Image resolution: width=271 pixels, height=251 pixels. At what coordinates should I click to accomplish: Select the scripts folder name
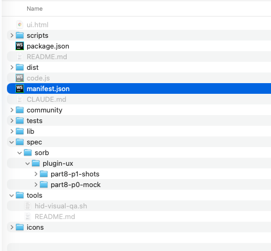(37, 36)
